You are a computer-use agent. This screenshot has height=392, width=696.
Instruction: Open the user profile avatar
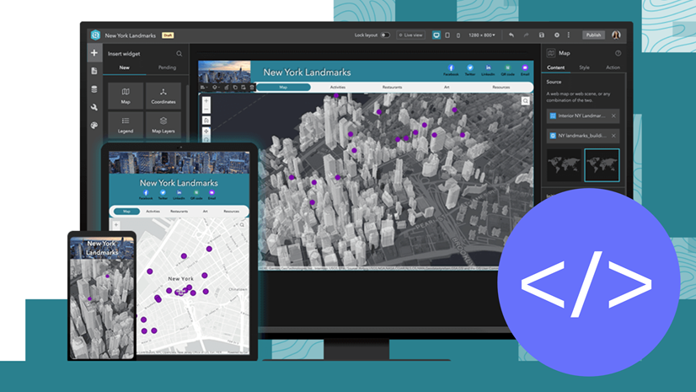tap(616, 35)
